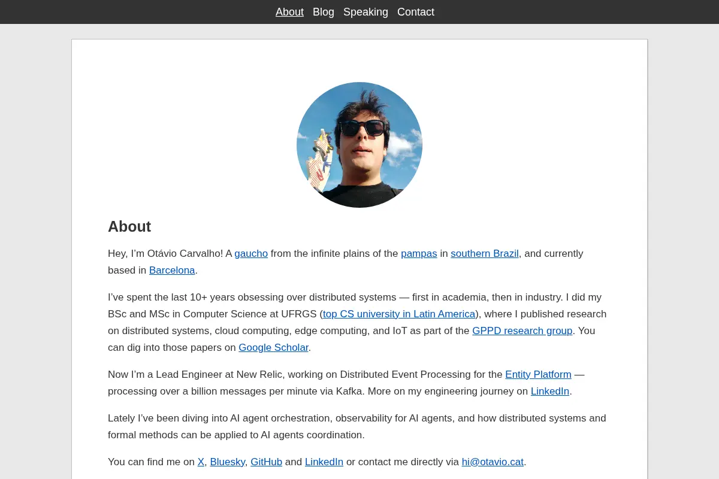Go to the Blog page
The height and width of the screenshot is (479, 719).
coord(324,12)
